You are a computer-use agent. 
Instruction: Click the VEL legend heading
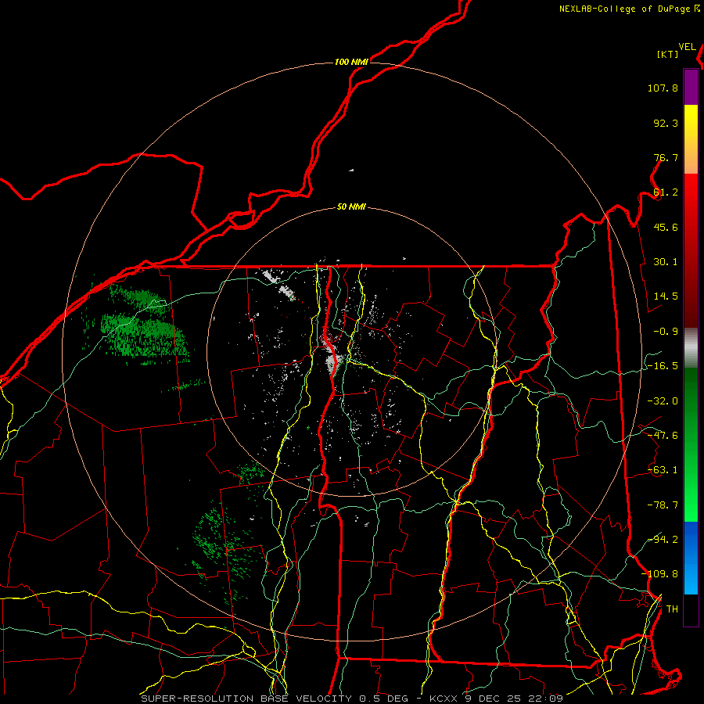point(687,47)
